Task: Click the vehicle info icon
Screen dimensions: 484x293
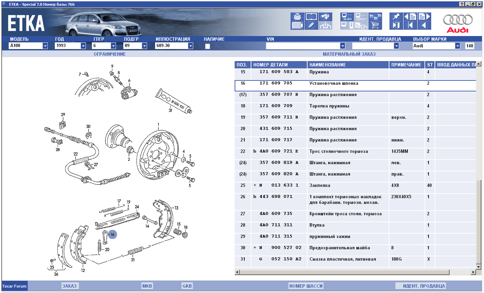Action: tap(325, 25)
